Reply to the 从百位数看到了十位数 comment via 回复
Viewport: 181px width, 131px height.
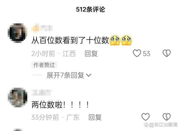[91, 54]
